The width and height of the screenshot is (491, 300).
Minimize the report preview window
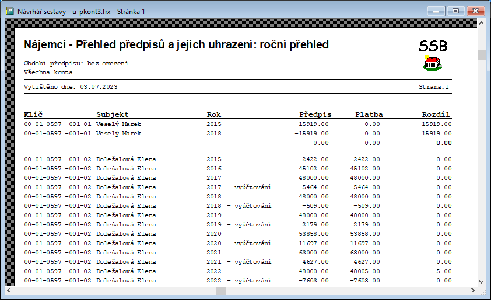click(x=436, y=11)
